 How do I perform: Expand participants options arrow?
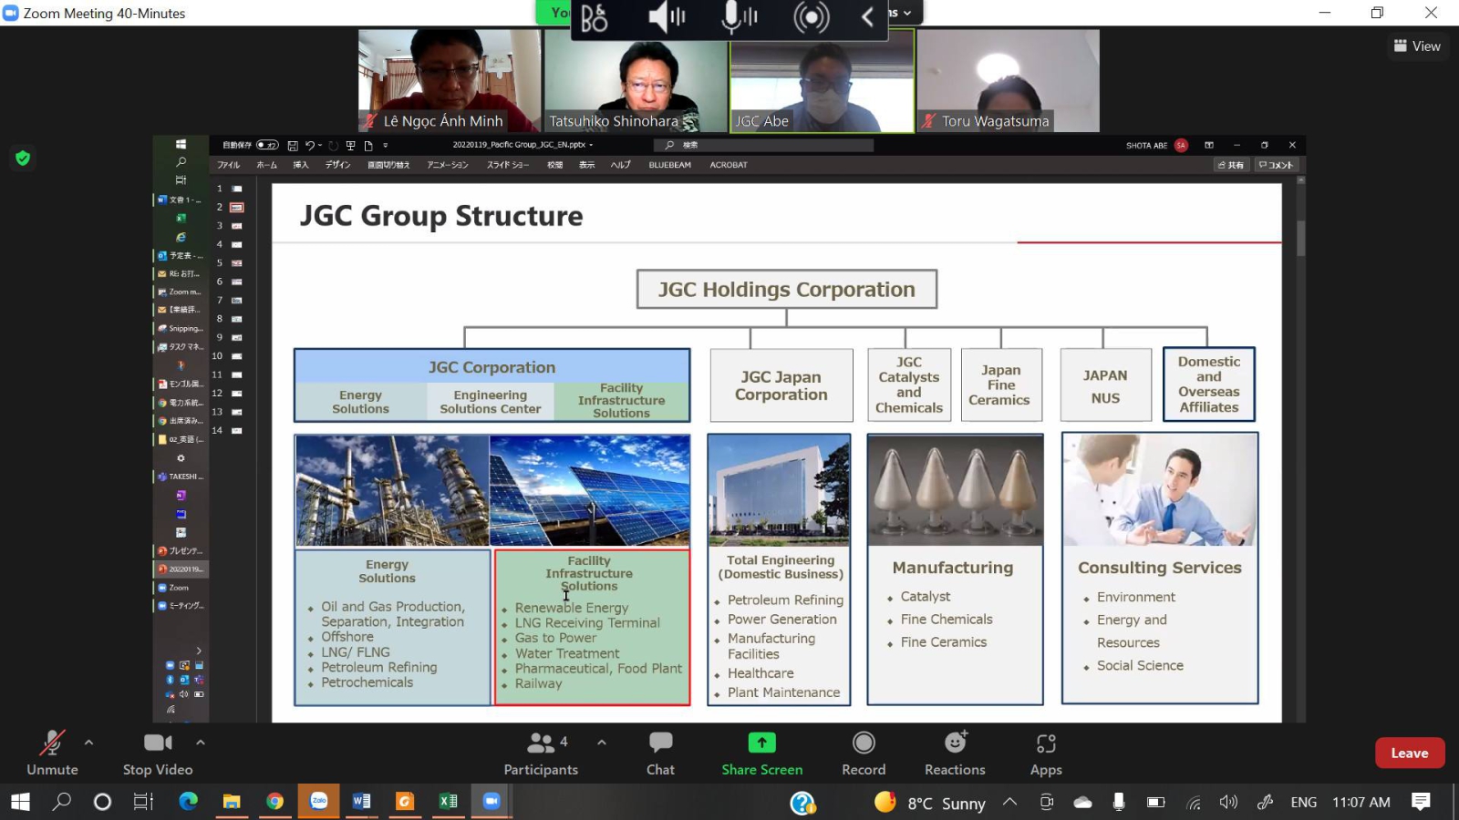coord(602,743)
